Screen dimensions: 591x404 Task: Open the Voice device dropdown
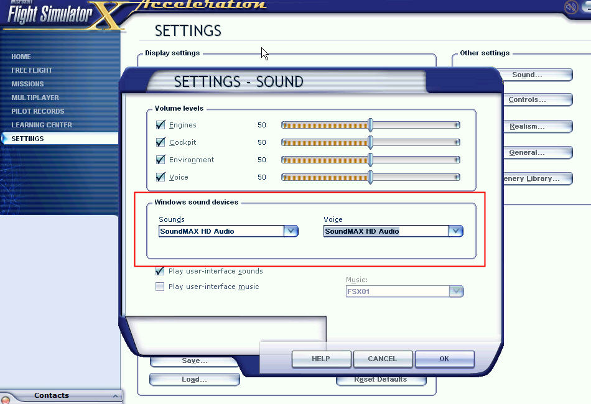point(455,231)
